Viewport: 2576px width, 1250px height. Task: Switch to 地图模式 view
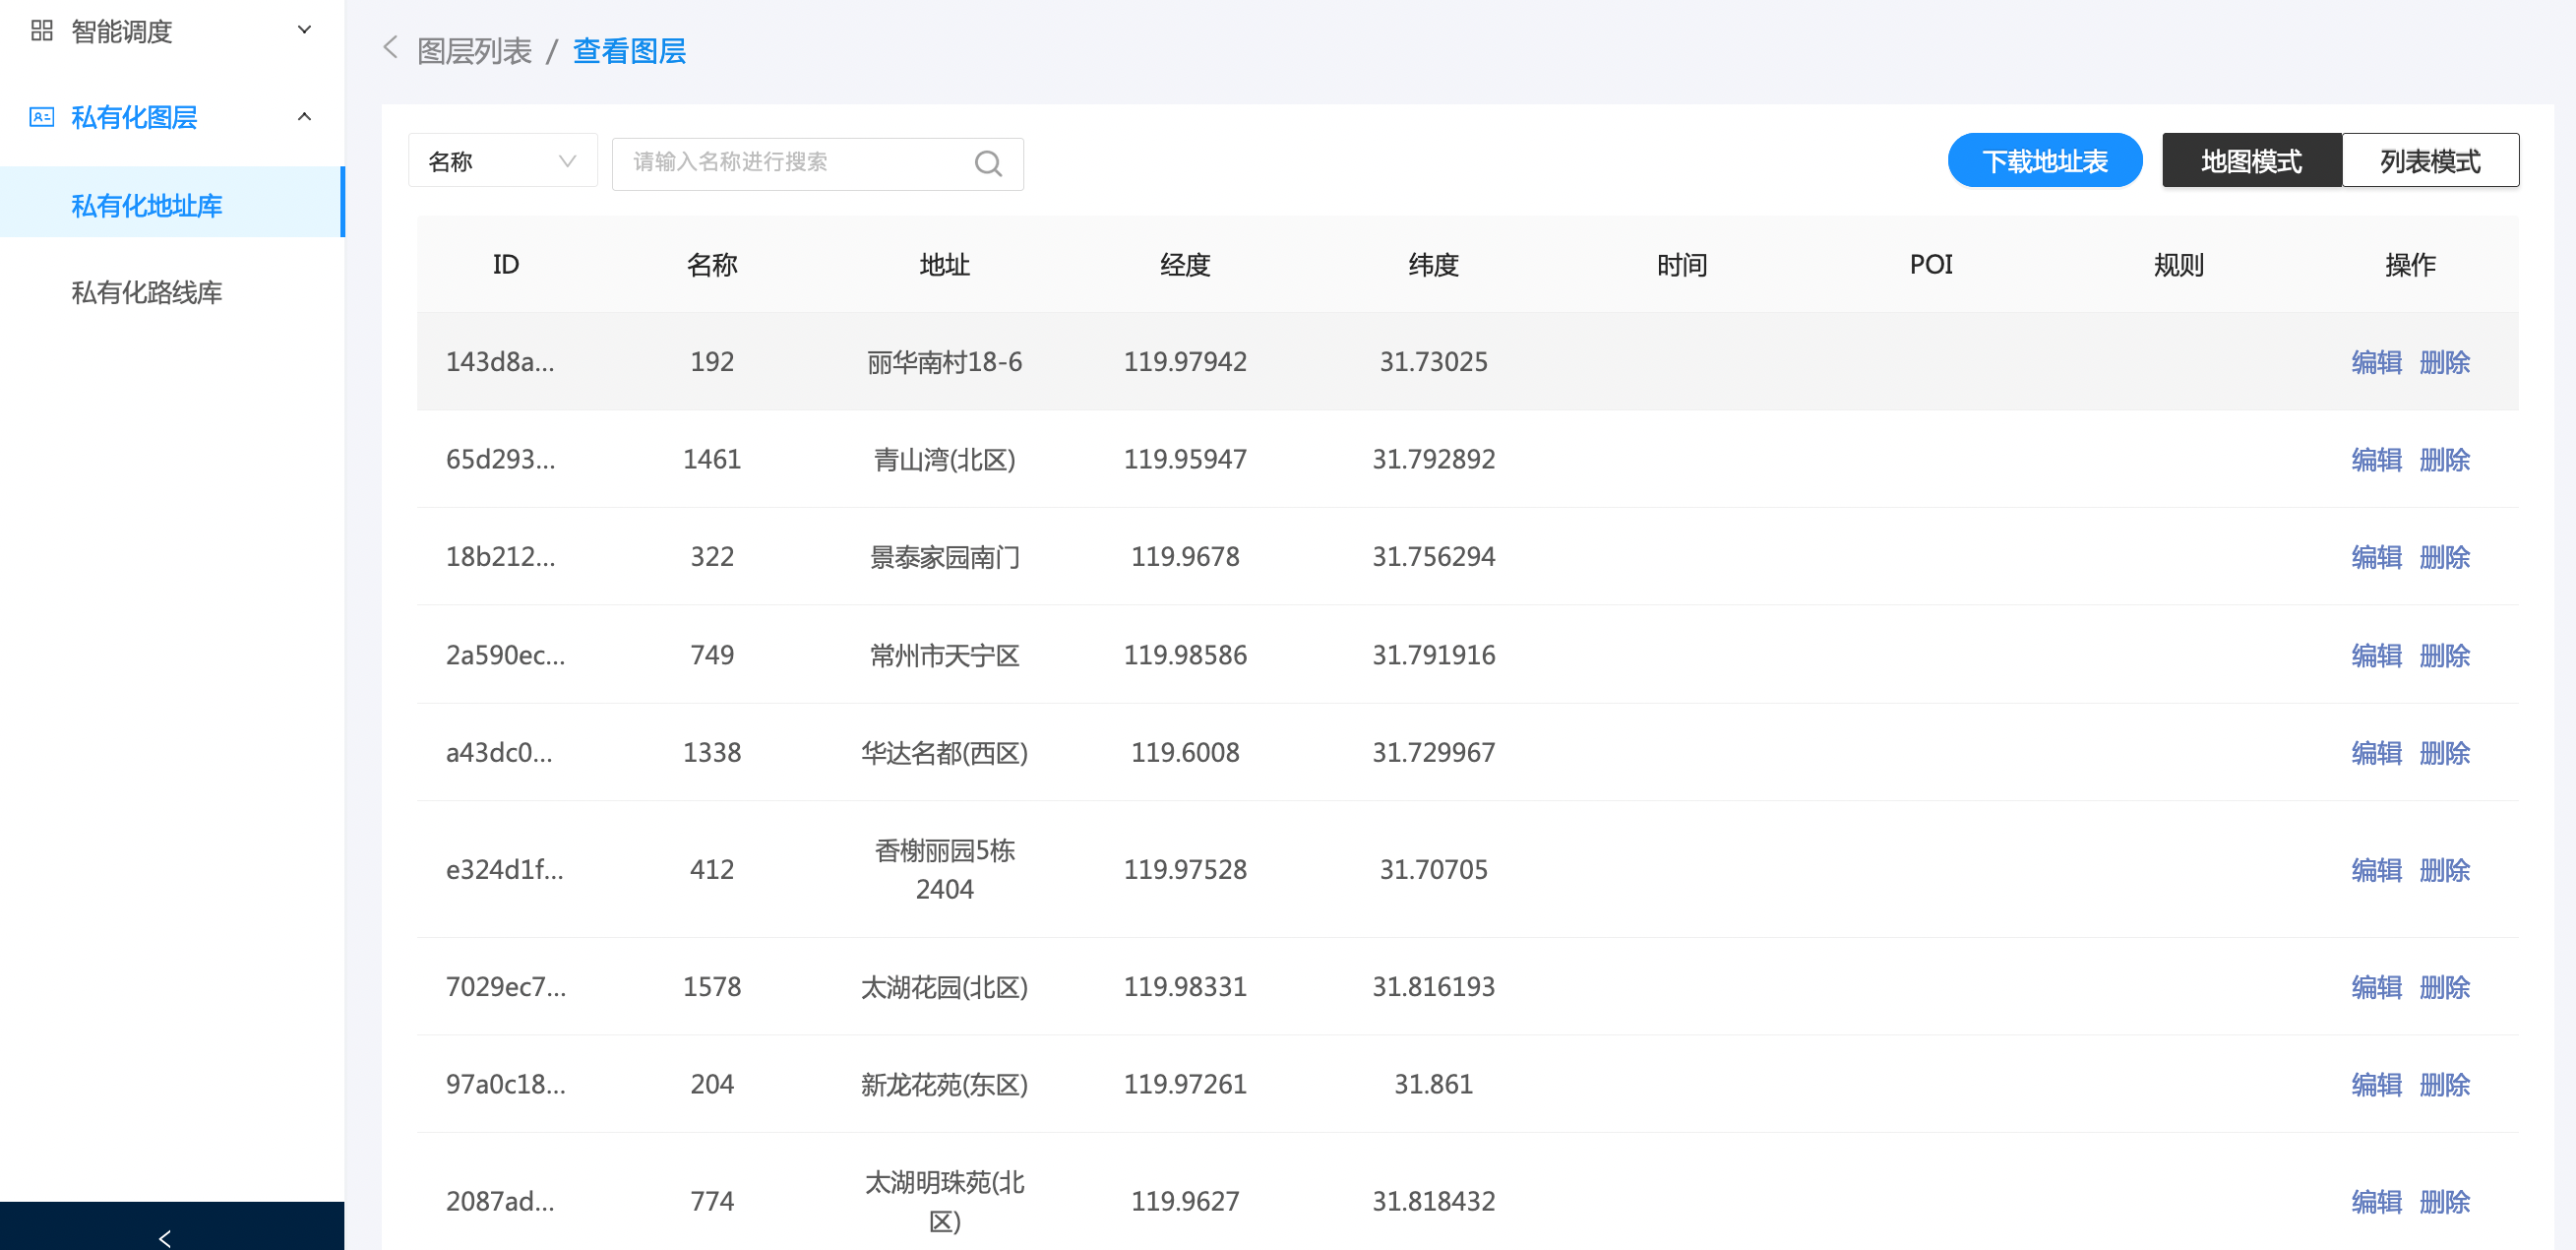pyautogui.click(x=2250, y=161)
